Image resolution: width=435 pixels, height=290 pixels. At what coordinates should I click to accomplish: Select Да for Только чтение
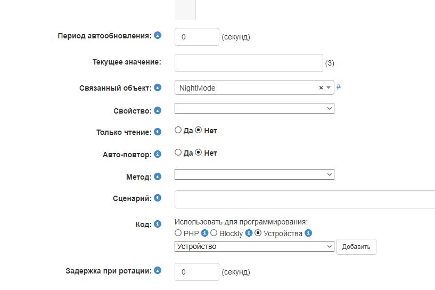[x=178, y=130]
